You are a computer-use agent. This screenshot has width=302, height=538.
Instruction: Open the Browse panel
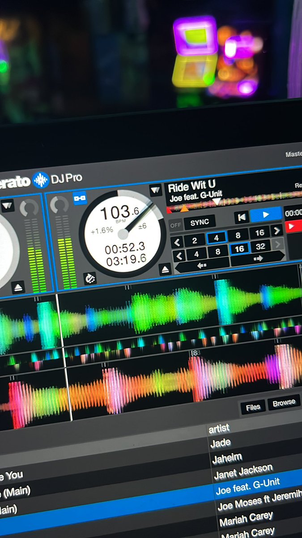pos(284,403)
